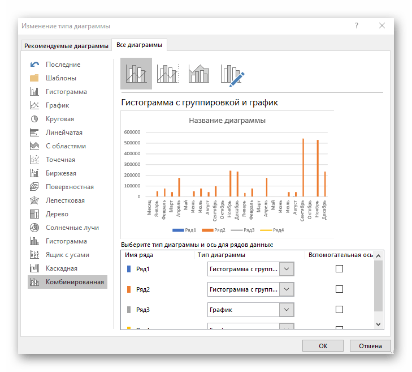Click the Templates folder icon

tap(34, 78)
